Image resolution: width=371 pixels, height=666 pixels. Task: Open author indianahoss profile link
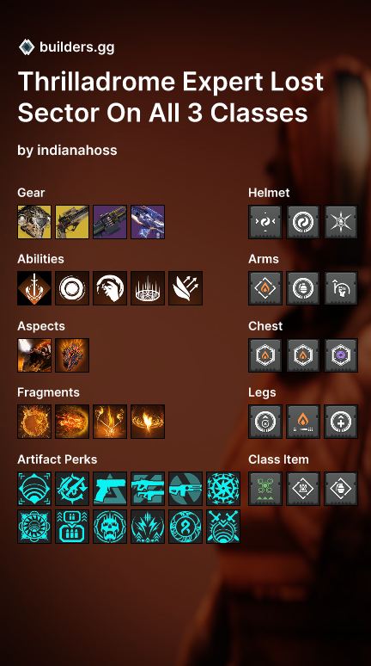point(77,150)
